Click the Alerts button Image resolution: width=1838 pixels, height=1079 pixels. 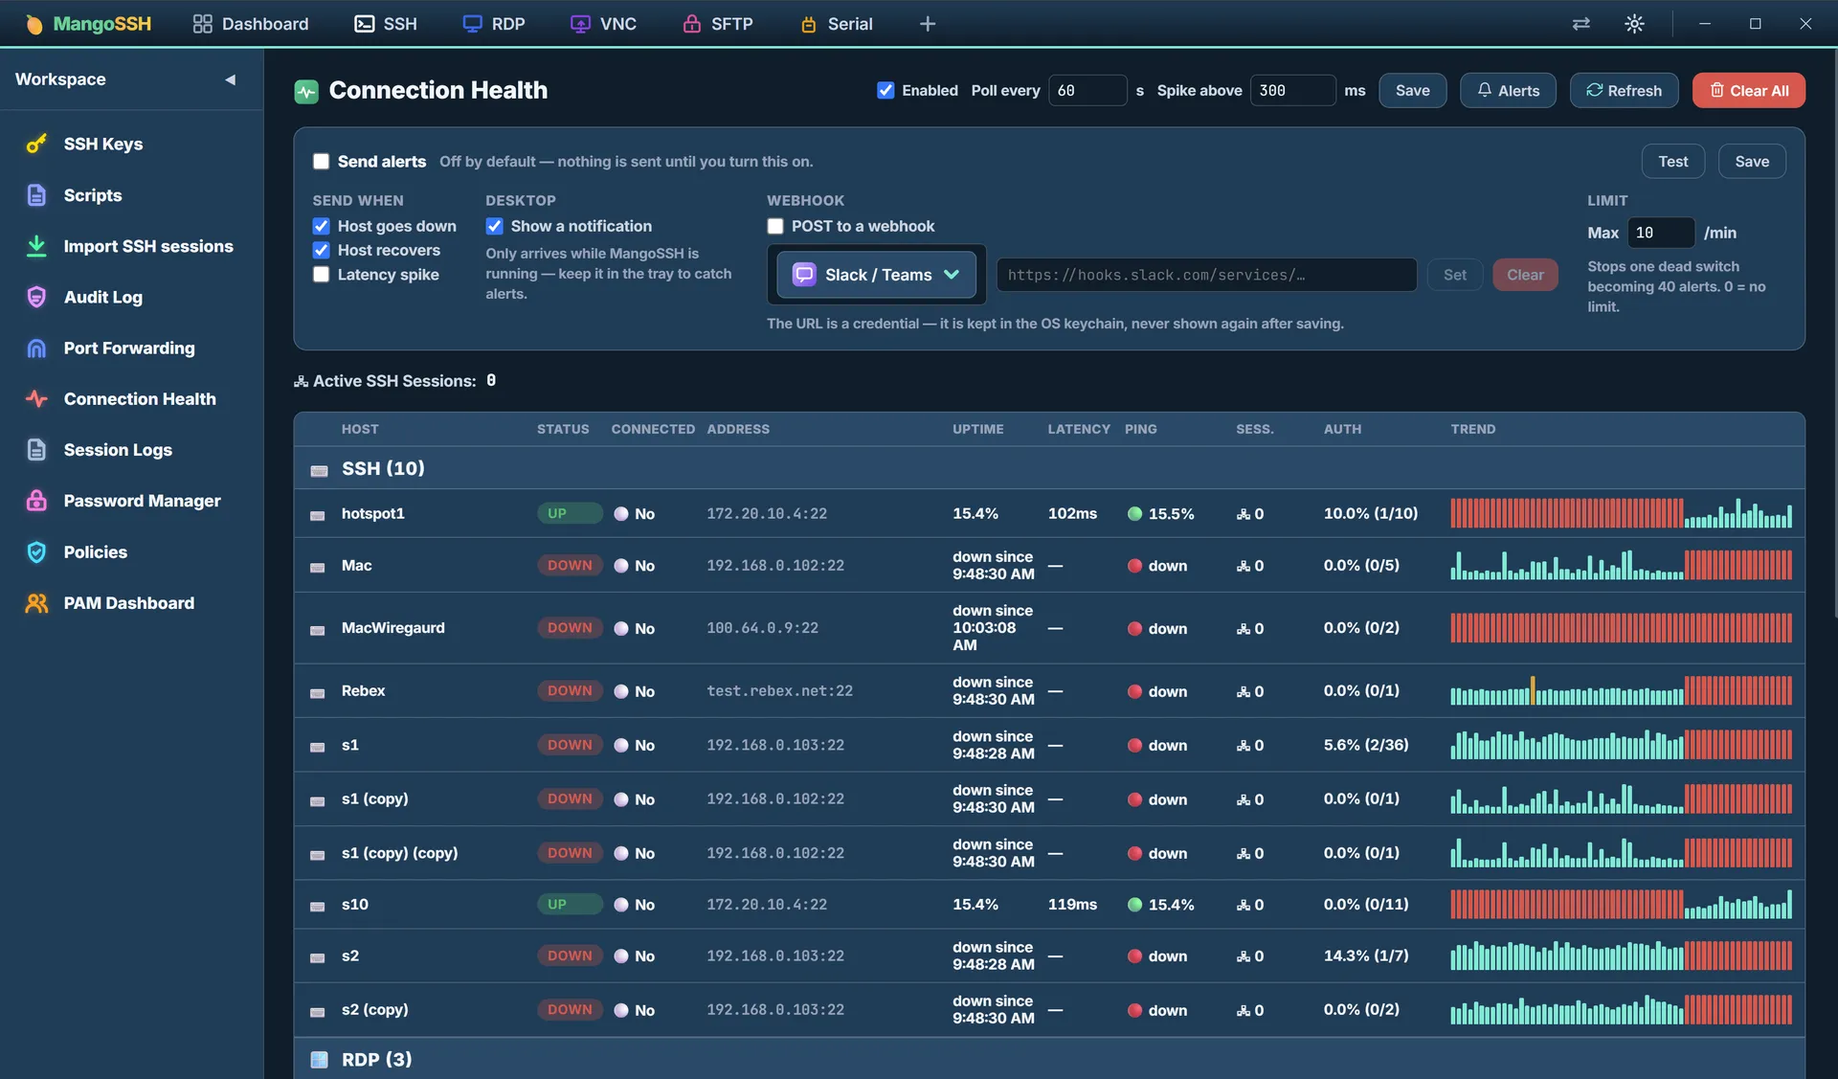pos(1508,90)
